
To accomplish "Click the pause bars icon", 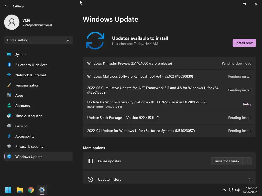I will point(90,161).
